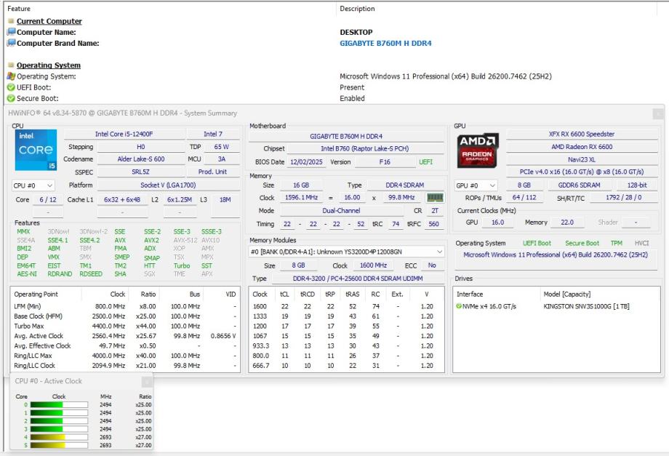
Task: Close the System Summary window
Action: [x=658, y=113]
